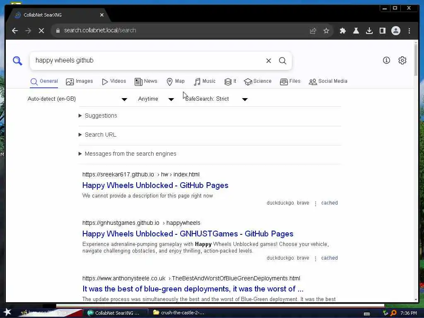Open the three-dot options on GNHUSTGames result
This screenshot has width=424, height=318.
tap(315, 259)
